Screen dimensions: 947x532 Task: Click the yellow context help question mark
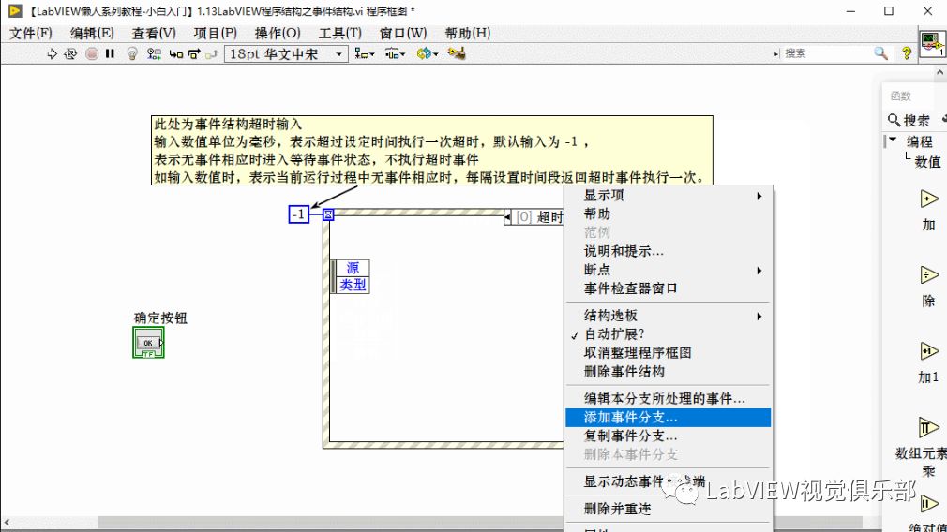(907, 53)
